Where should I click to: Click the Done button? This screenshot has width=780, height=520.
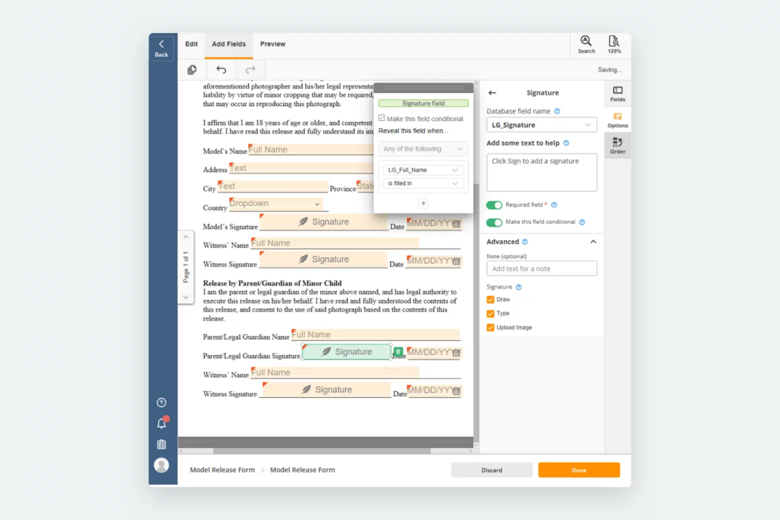click(x=579, y=470)
